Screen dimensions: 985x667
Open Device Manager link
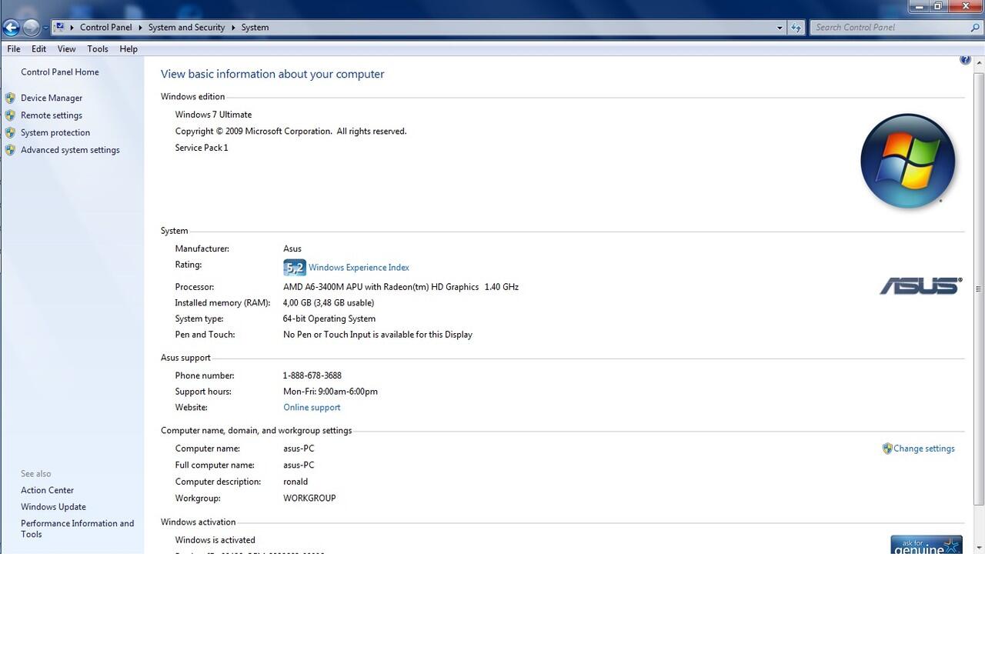(52, 98)
